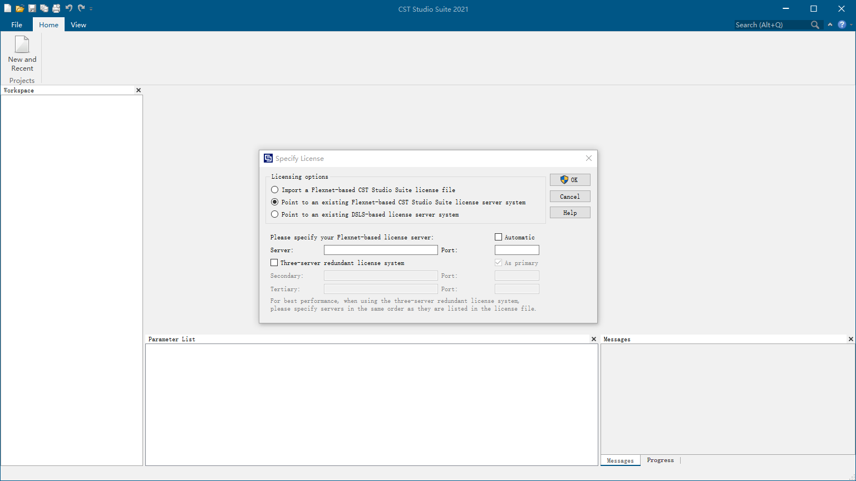
Task: Select the Messages tab at bottom
Action: (620, 460)
